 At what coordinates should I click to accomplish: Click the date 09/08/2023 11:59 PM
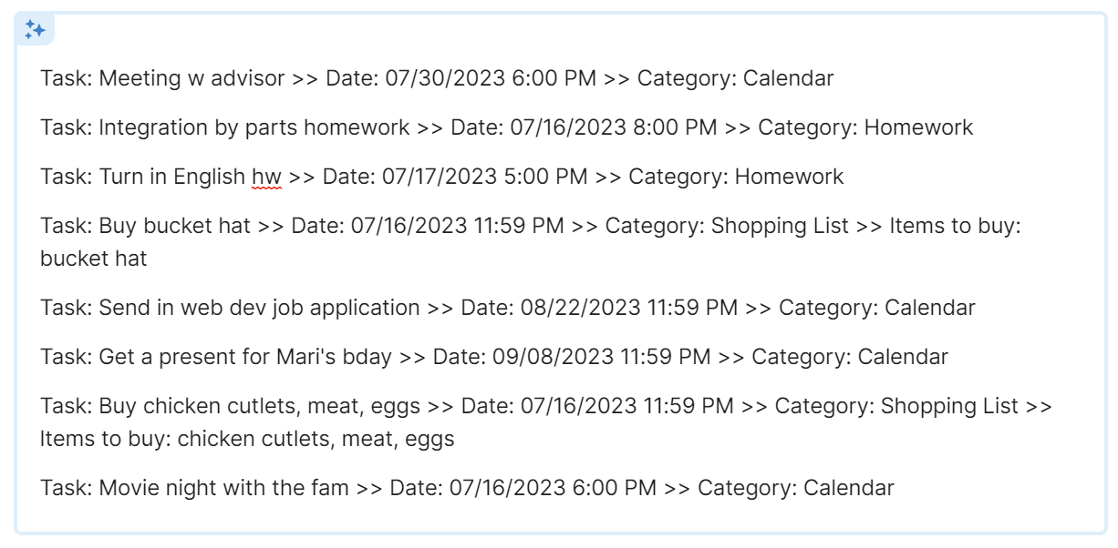(x=601, y=357)
